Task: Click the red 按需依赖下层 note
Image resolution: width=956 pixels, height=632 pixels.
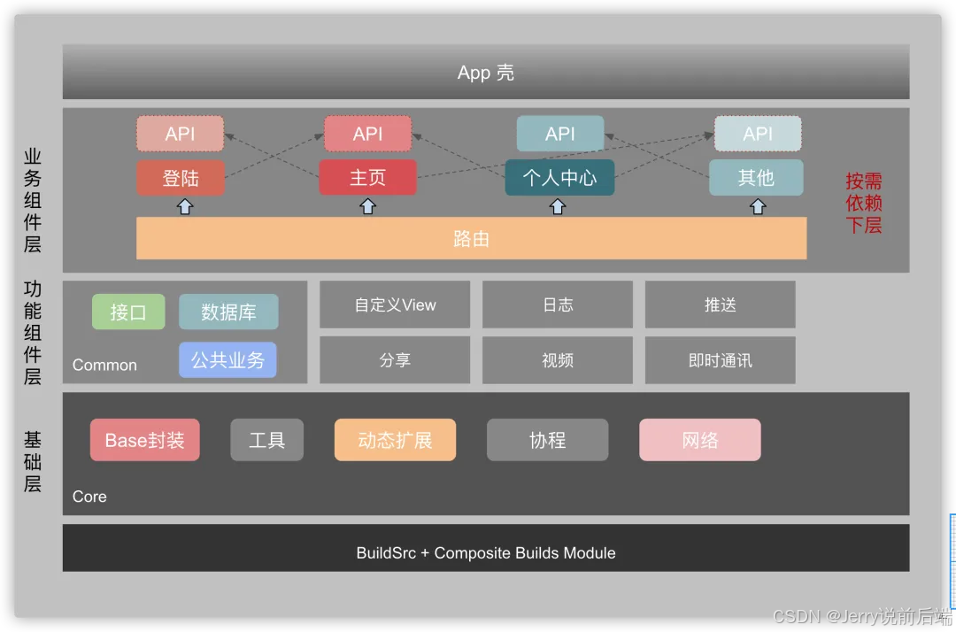Action: point(863,203)
